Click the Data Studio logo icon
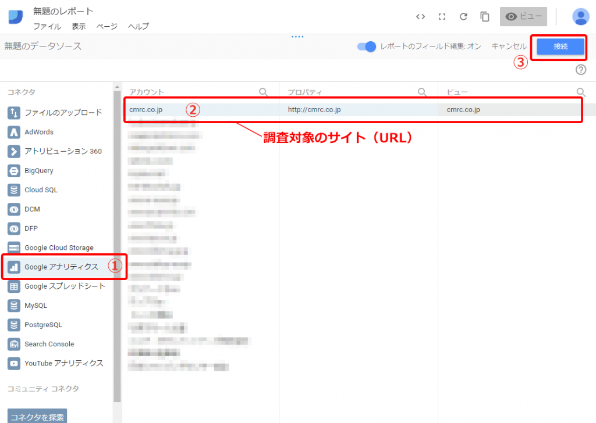This screenshot has height=423, width=596. click(16, 17)
